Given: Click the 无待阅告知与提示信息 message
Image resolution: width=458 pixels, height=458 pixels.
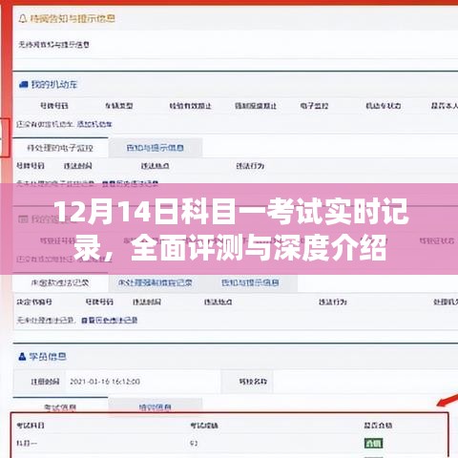Looking at the screenshot, I should 53,45.
